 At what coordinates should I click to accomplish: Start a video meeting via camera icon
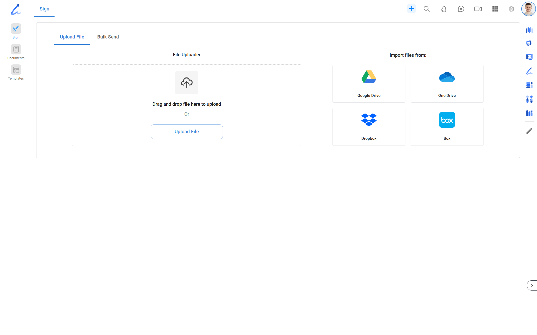click(x=478, y=9)
